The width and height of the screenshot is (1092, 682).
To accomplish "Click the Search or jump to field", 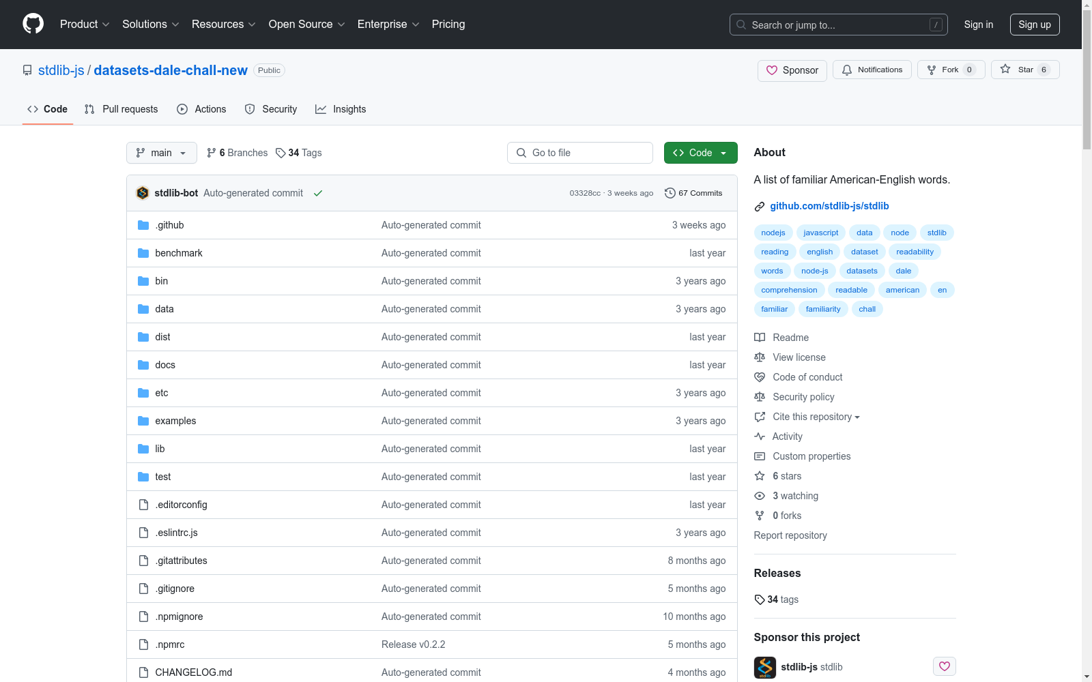I will pyautogui.click(x=839, y=25).
